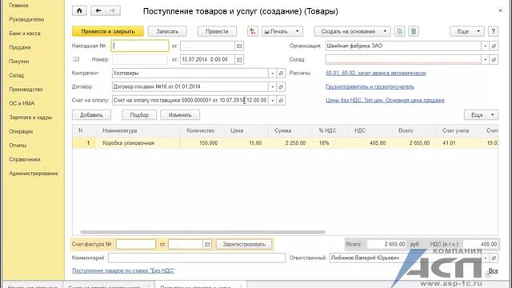Click the table's horizontal scrollbar
This screenshot has height=288, width=512.
tap(202, 232)
